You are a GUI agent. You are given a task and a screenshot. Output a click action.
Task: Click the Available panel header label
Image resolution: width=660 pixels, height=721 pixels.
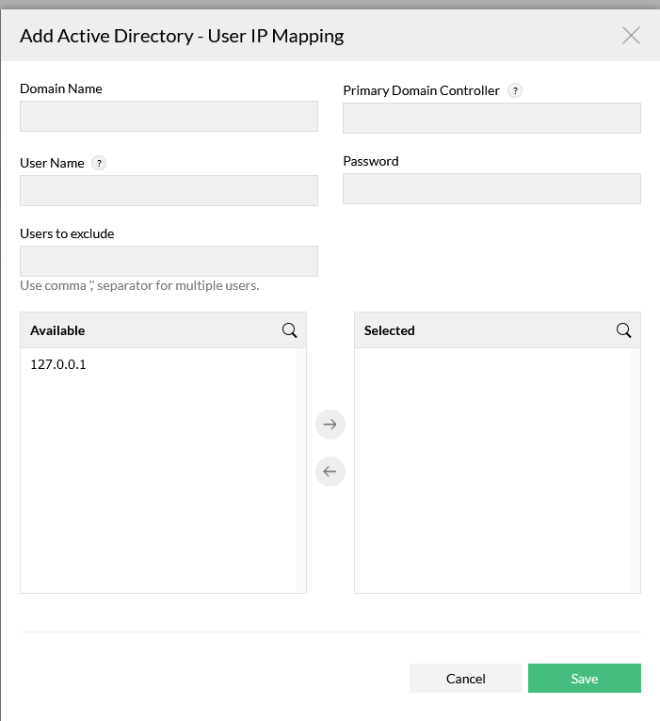[57, 330]
